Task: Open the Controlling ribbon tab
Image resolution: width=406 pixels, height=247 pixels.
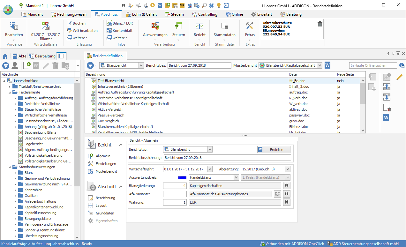Action: pyautogui.click(x=205, y=14)
